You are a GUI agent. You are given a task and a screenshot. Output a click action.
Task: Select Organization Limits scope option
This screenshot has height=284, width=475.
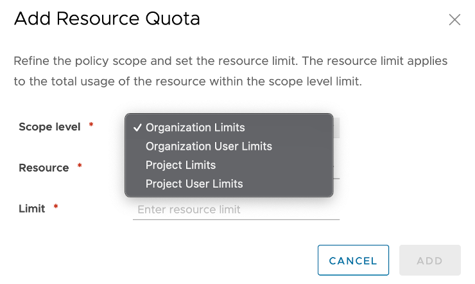pyautogui.click(x=195, y=127)
